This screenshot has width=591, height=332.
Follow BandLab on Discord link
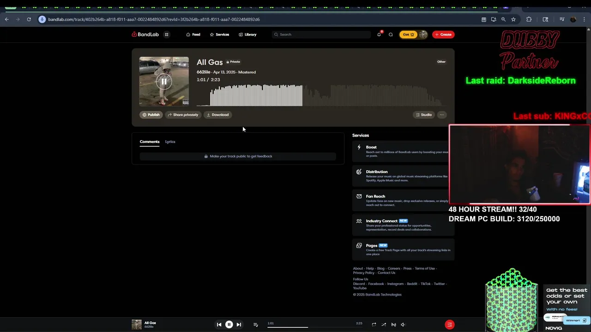[x=359, y=284]
